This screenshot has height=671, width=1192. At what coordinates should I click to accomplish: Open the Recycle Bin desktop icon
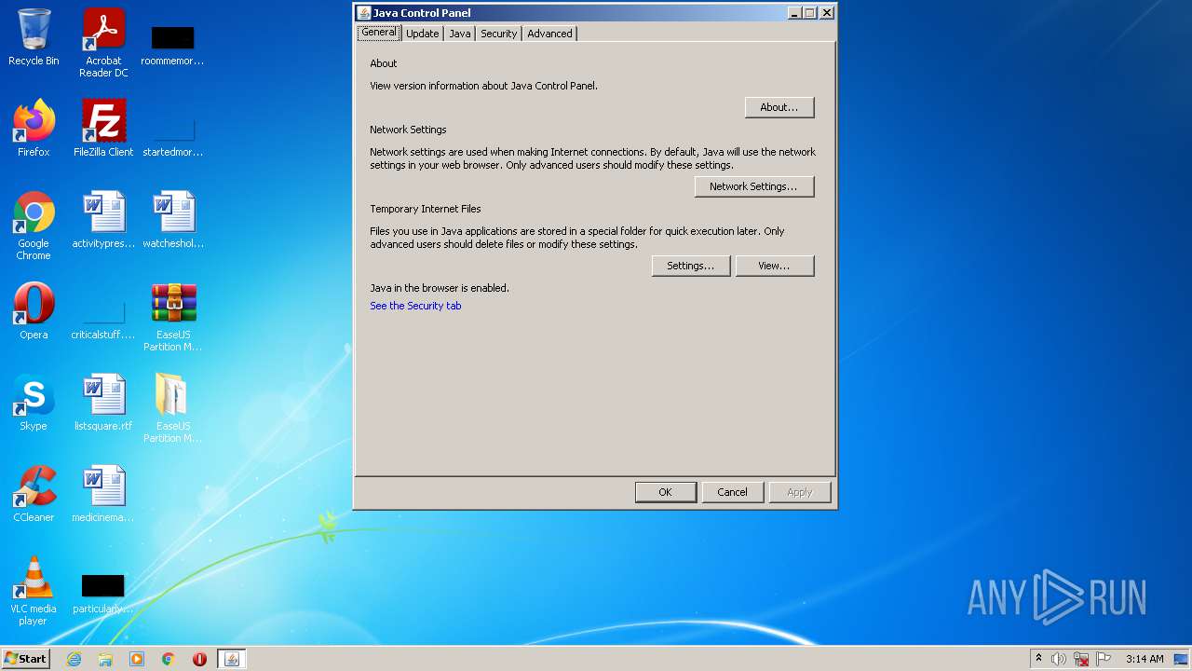click(34, 37)
